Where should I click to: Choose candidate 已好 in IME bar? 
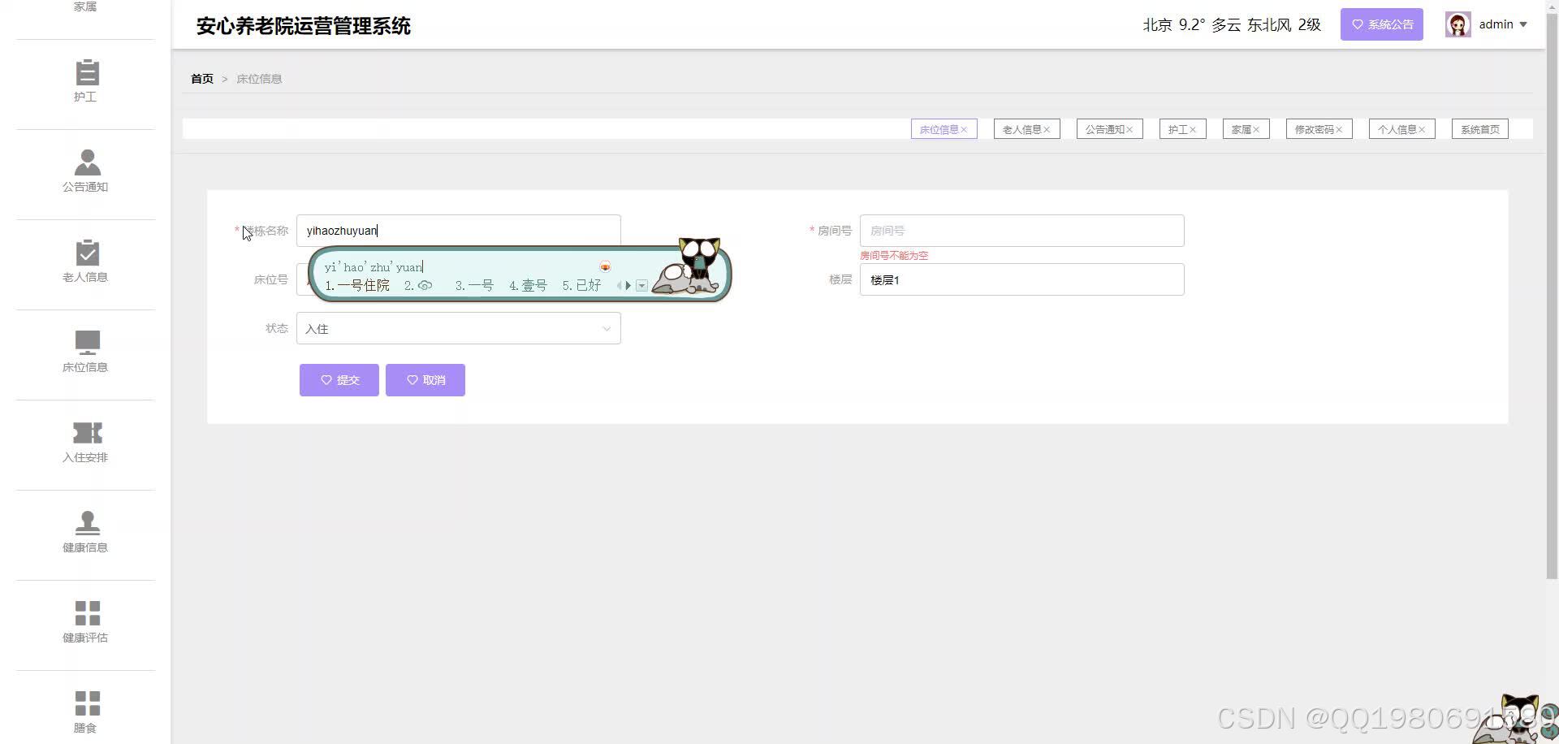pos(581,286)
